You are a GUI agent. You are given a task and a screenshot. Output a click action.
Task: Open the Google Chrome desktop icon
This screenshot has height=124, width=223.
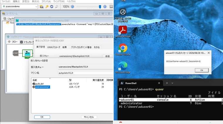(x=123, y=50)
